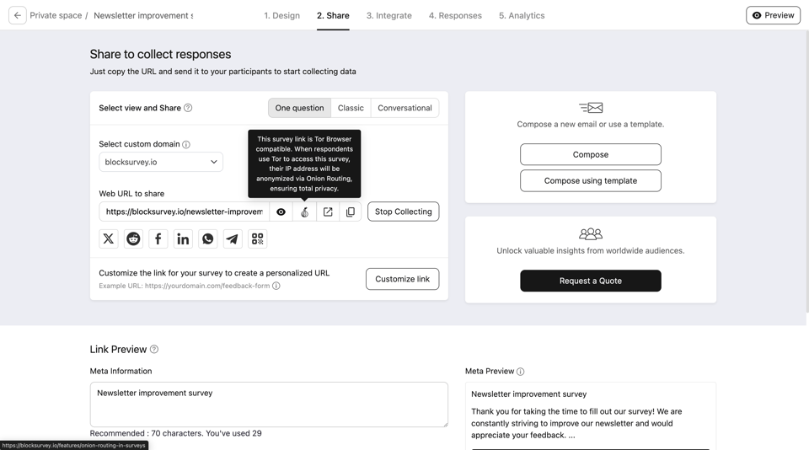Switch to Conversational view
The width and height of the screenshot is (809, 450).
coord(404,108)
